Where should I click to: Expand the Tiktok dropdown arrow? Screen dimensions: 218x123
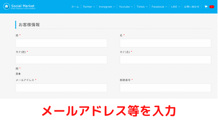coord(147,7)
